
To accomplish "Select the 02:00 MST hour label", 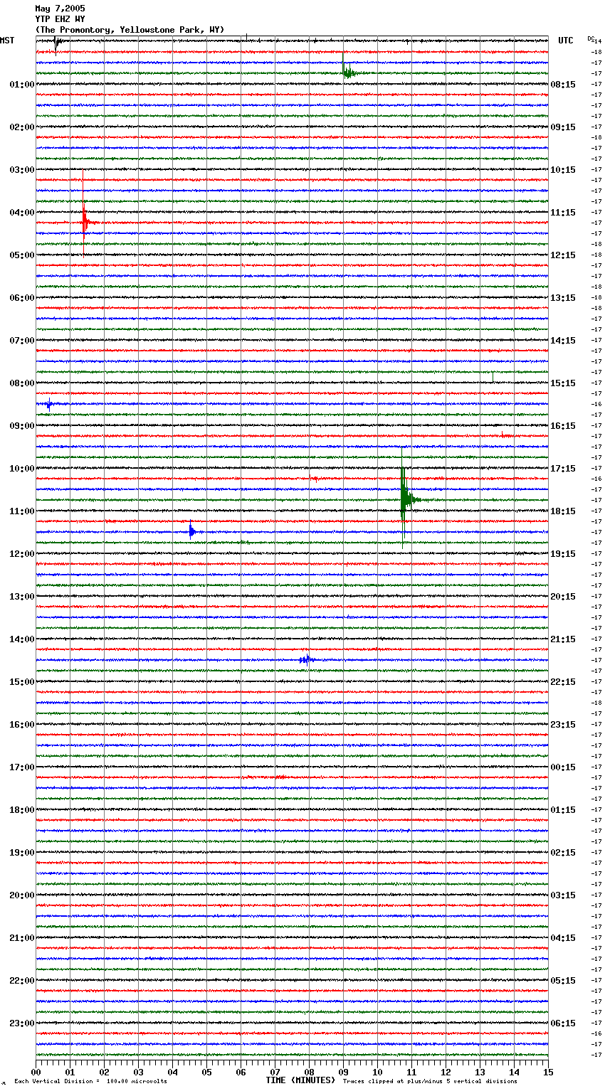I will click(x=22, y=127).
